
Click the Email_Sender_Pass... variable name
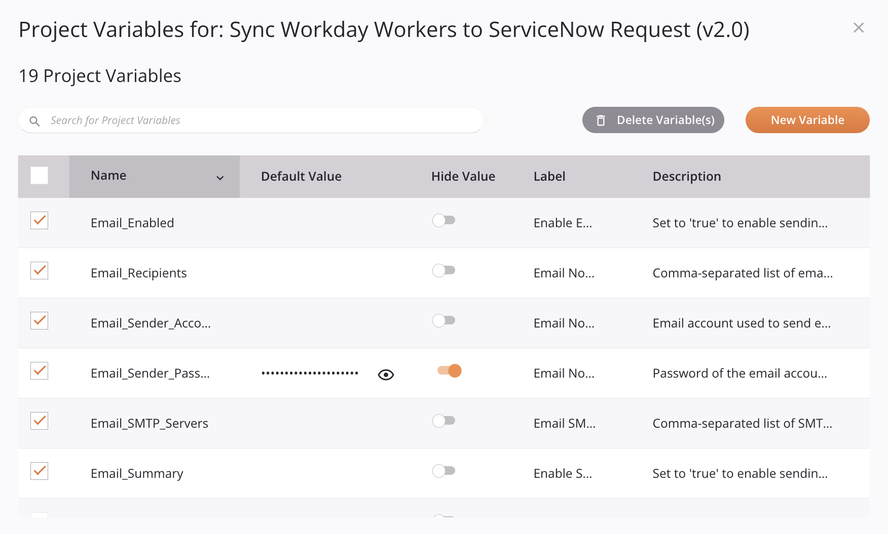(150, 373)
